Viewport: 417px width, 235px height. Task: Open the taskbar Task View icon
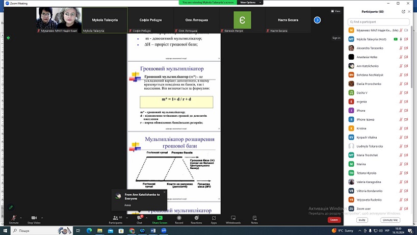tap(78, 230)
